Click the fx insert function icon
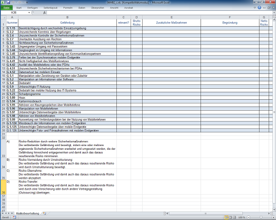276x220 pixels. (44, 13)
